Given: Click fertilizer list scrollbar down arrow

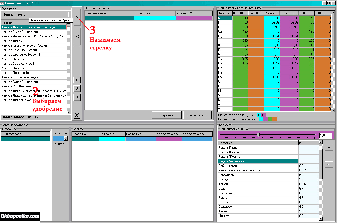Looking at the screenshot, I should click(x=69, y=113).
